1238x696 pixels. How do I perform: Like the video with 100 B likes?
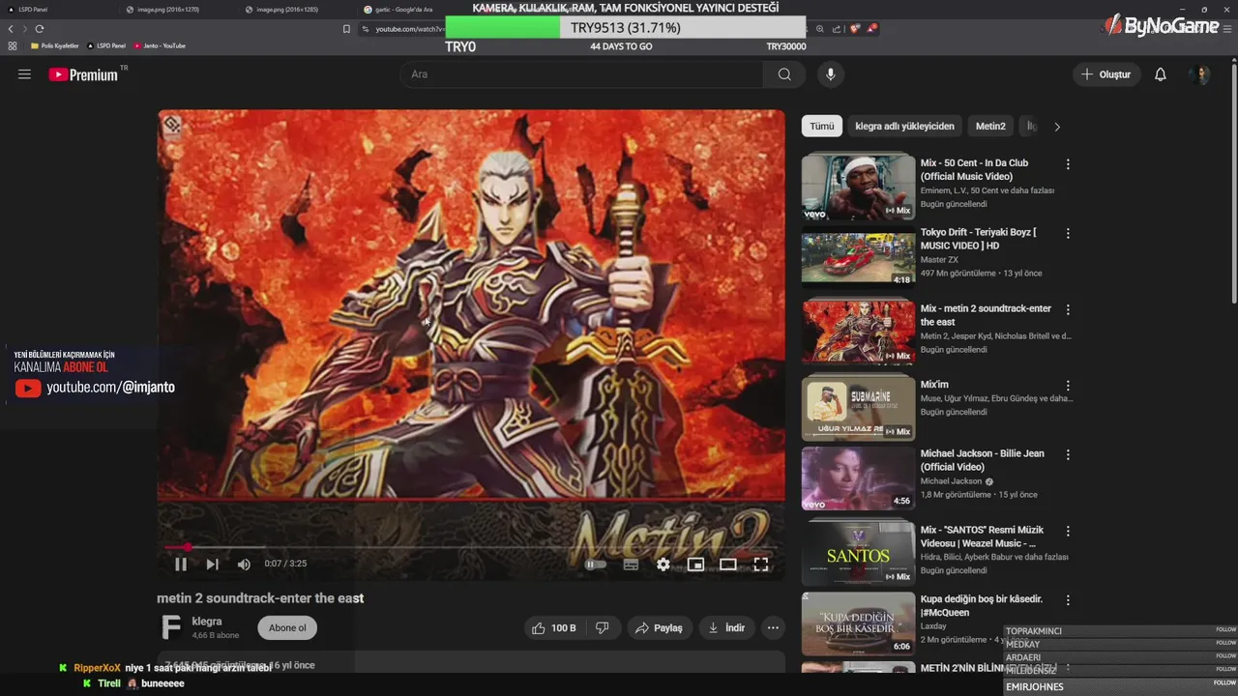pos(554,628)
